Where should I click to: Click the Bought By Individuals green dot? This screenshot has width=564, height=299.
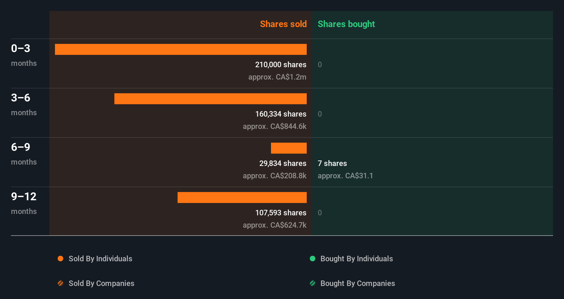point(313,259)
